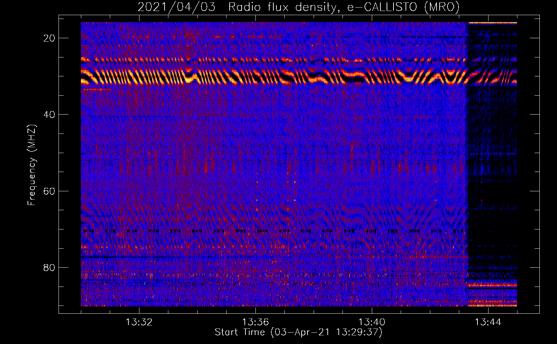Click the '13:44' time tick label

coord(488,322)
